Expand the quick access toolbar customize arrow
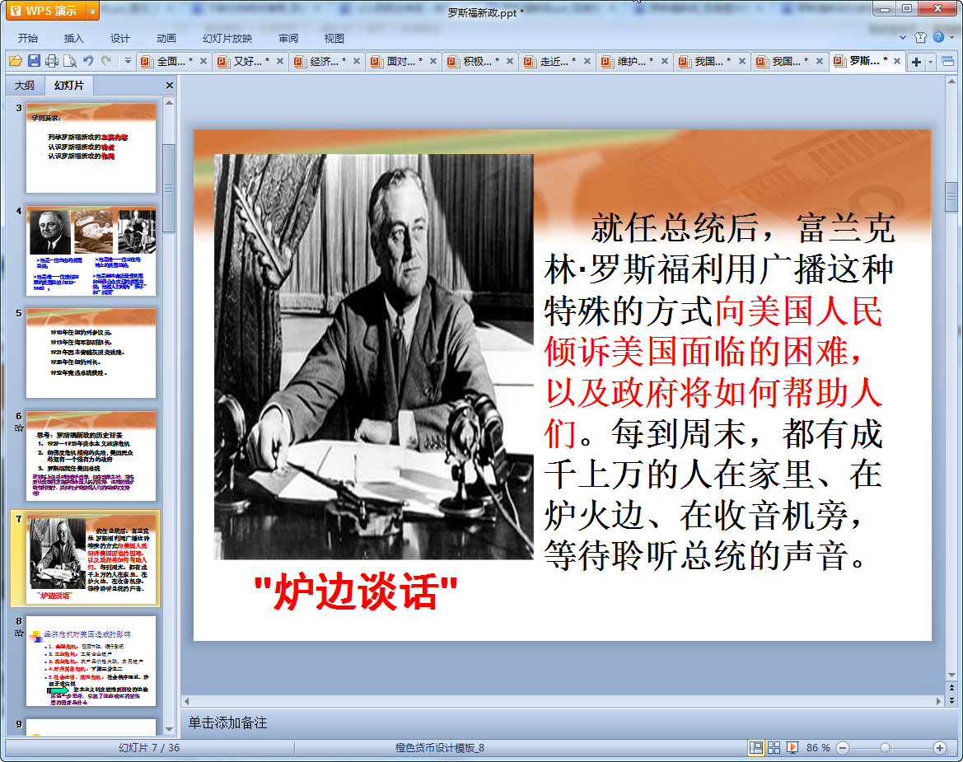Image resolution: width=963 pixels, height=762 pixels. [128, 61]
